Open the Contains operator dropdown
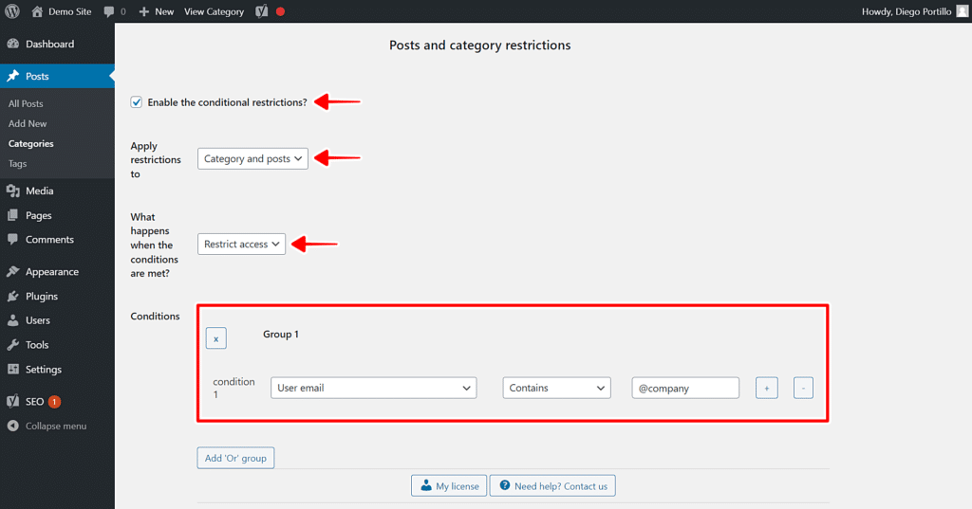This screenshot has height=509, width=972. (x=556, y=388)
